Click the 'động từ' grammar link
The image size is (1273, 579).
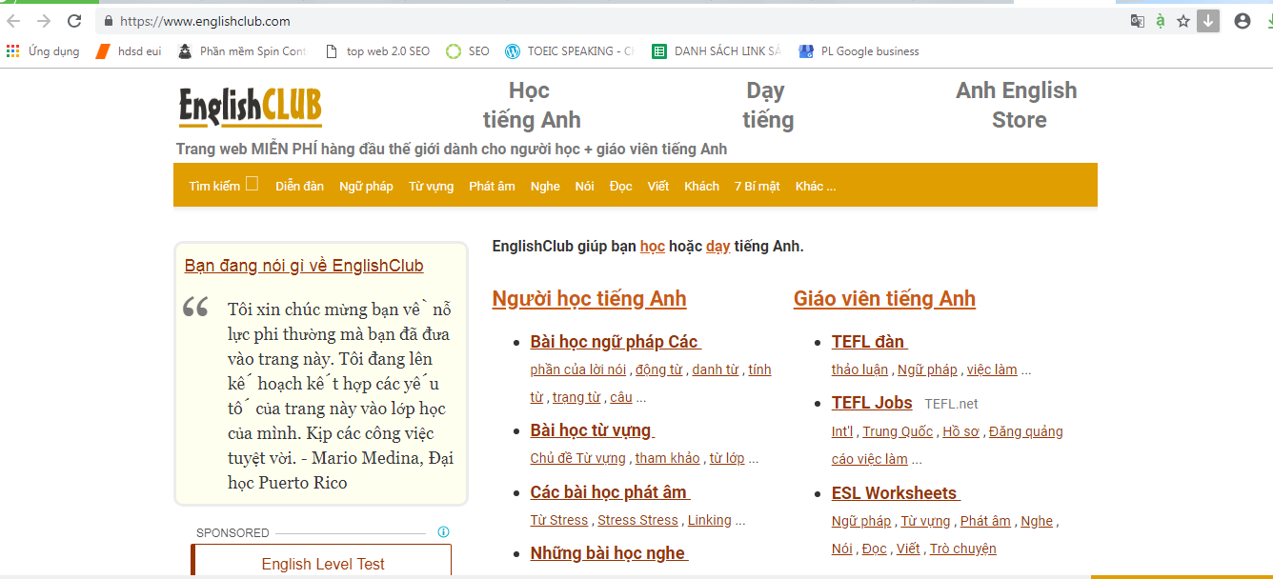(659, 369)
